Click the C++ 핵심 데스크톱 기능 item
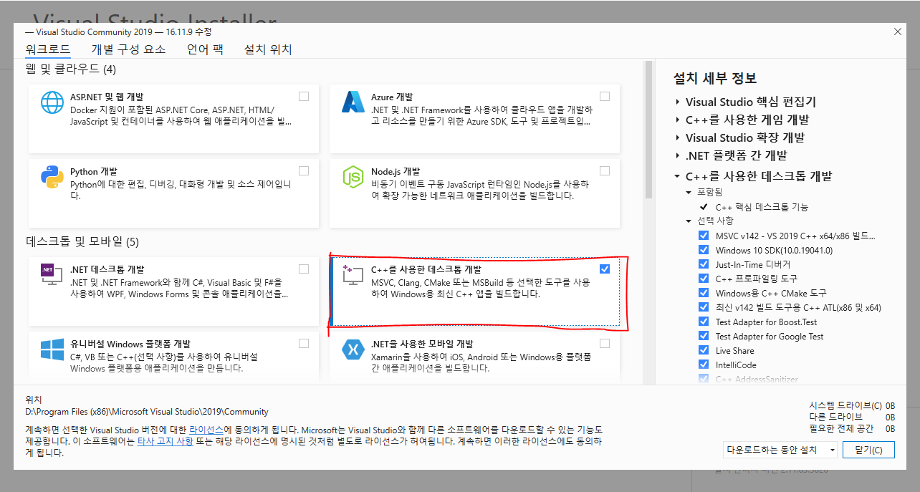Viewport: 920px width, 492px height. coord(762,207)
